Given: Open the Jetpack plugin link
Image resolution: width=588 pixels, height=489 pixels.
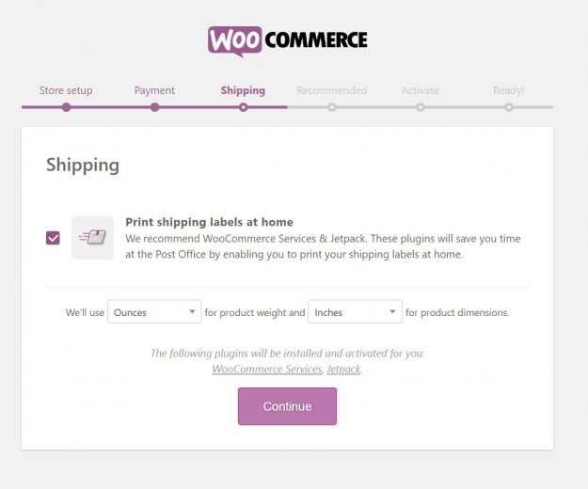Looking at the screenshot, I should pos(344,369).
